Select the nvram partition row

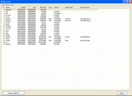(x=50, y=17)
